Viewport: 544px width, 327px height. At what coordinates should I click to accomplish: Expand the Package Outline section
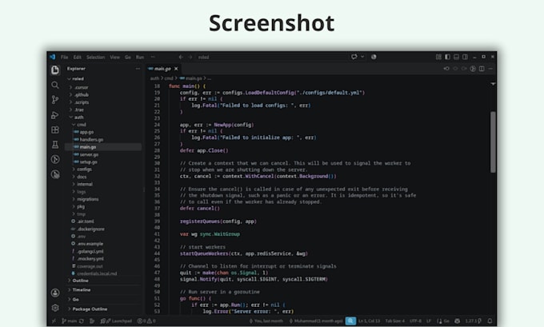104,309
